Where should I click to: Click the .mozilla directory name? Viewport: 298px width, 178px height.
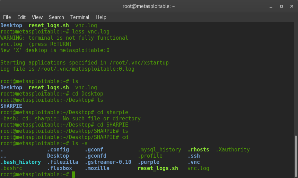[97, 168]
